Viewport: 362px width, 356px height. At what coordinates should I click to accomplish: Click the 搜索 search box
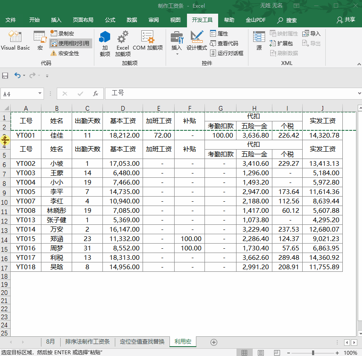point(287,21)
